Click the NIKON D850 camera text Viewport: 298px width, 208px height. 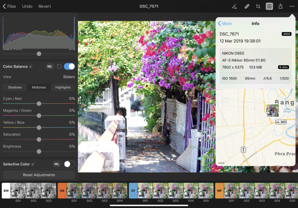[x=233, y=53]
